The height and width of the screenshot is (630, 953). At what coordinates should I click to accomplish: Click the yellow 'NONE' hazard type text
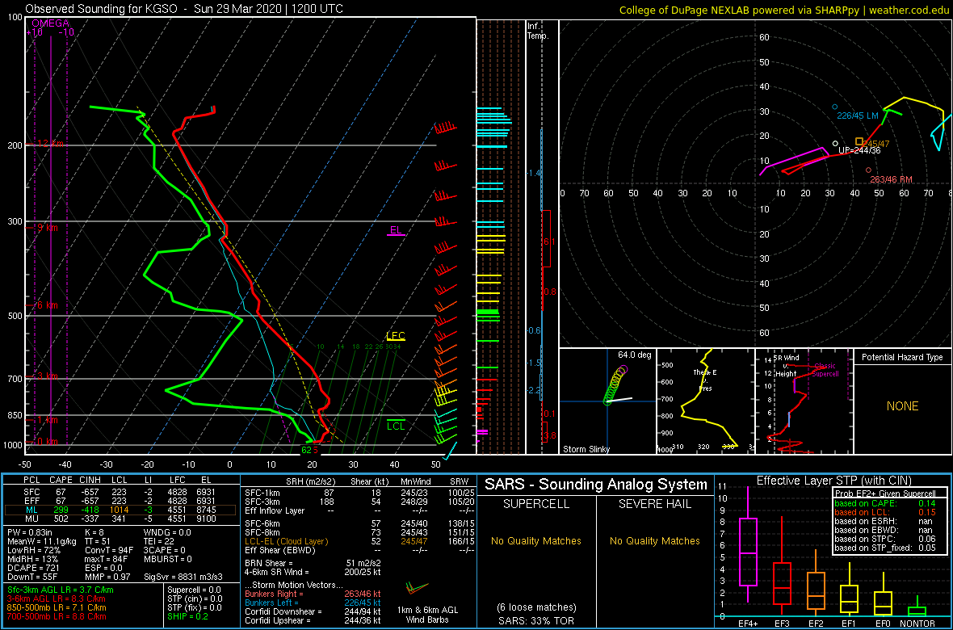902,406
